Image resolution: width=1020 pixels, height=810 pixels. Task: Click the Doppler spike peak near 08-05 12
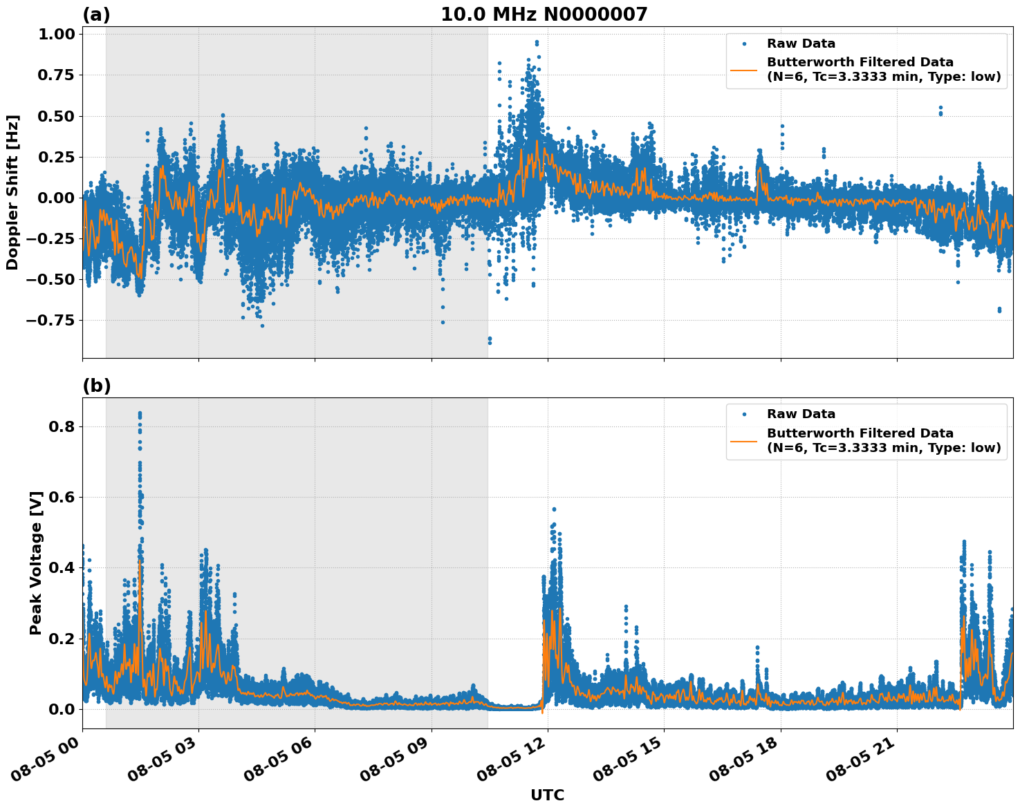click(536, 43)
